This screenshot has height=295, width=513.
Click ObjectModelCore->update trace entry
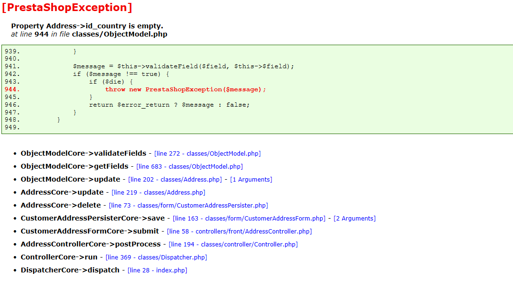tap(71, 179)
